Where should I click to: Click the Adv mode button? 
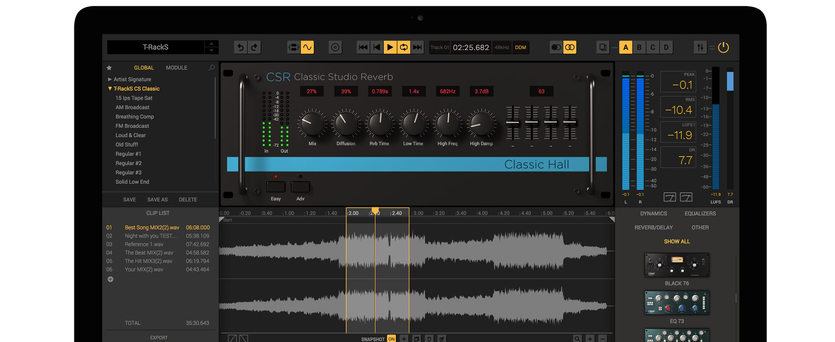[301, 186]
